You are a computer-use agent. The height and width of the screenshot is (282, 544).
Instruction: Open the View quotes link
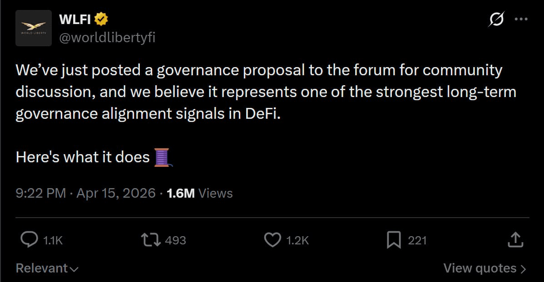[x=485, y=268]
